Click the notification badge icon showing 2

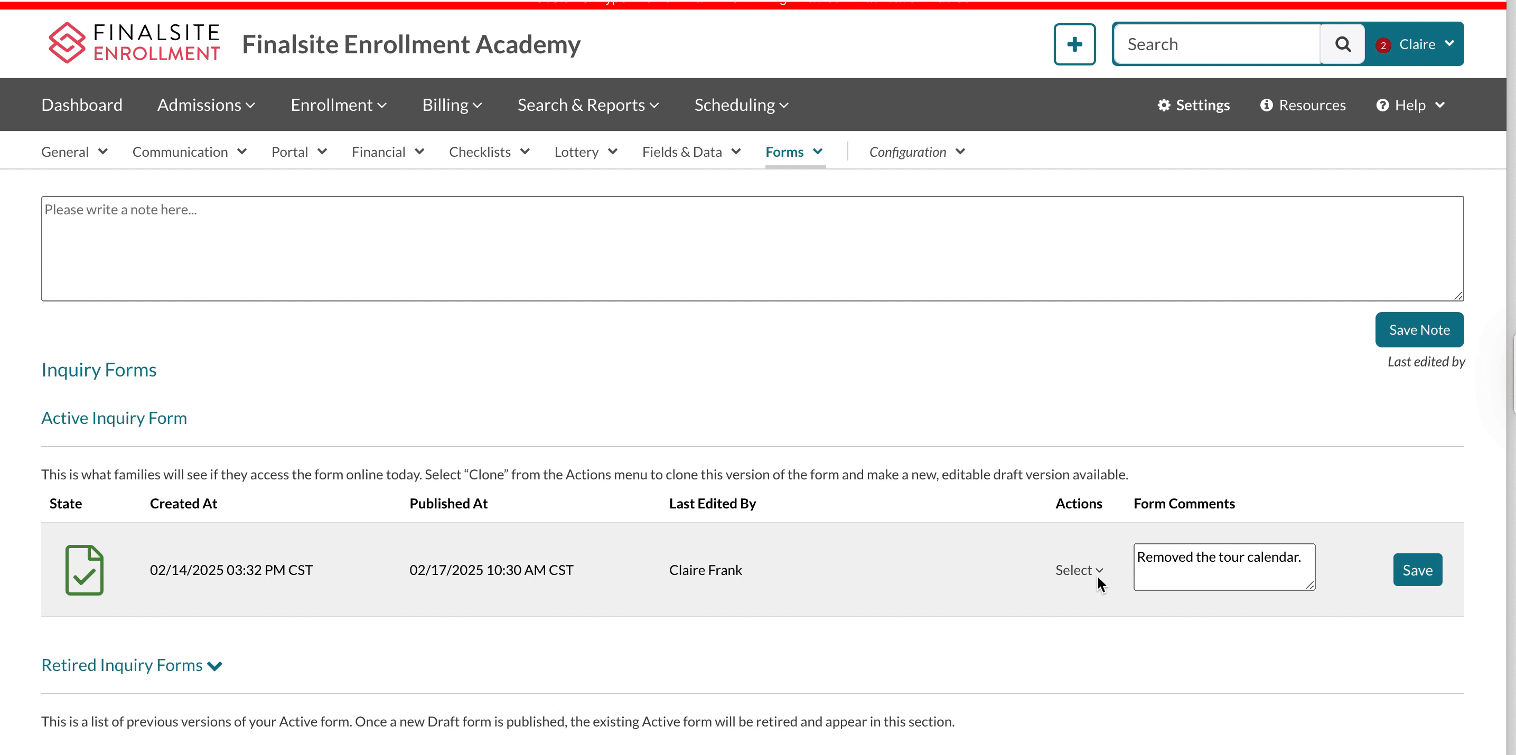click(1383, 43)
